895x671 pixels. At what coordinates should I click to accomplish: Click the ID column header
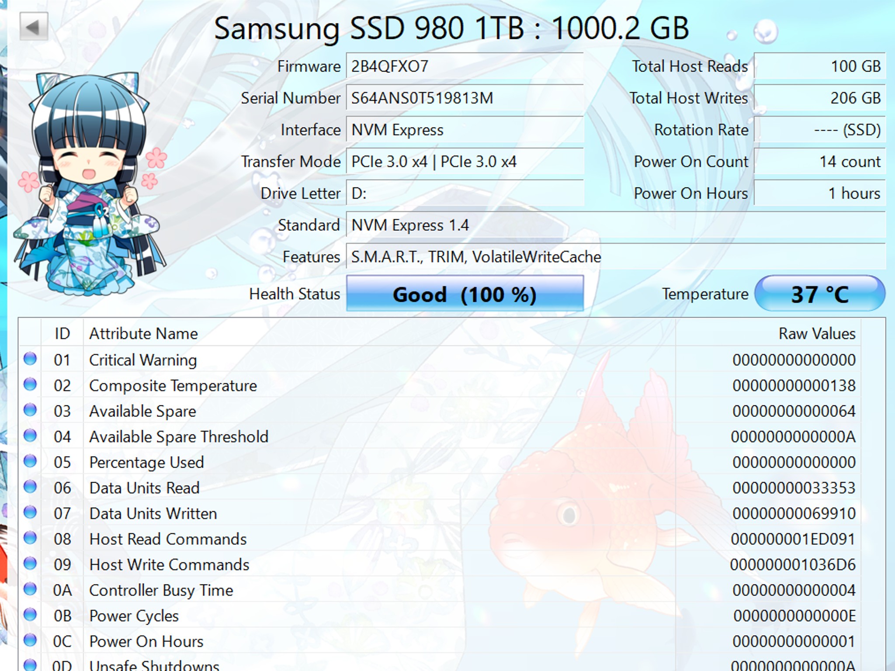point(62,333)
